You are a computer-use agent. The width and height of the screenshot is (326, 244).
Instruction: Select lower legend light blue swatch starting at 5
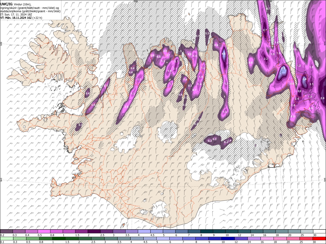pyautogui.click(x=163, y=238)
